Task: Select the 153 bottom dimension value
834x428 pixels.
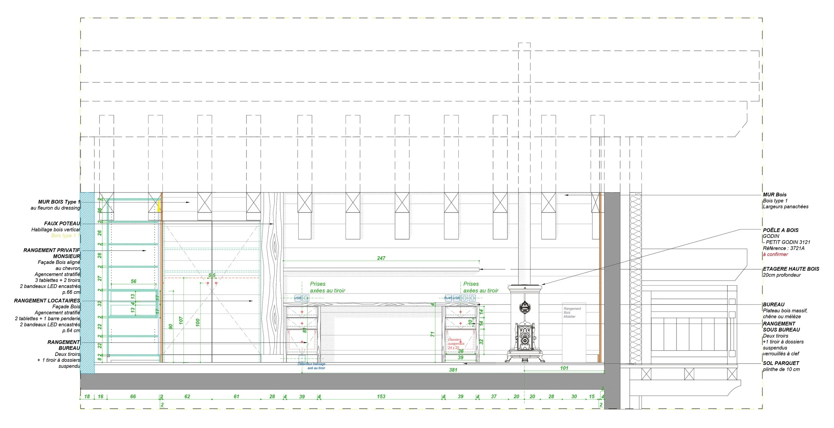Action: (x=381, y=397)
